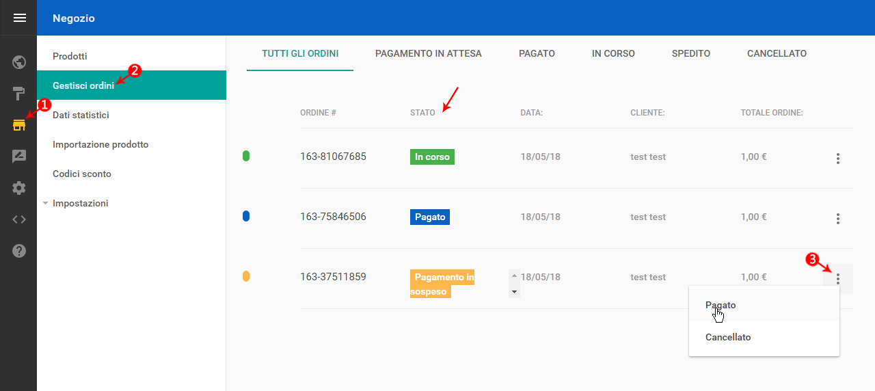Click order number 163-81067685
Screen dimensions: 875x391
click(333, 157)
